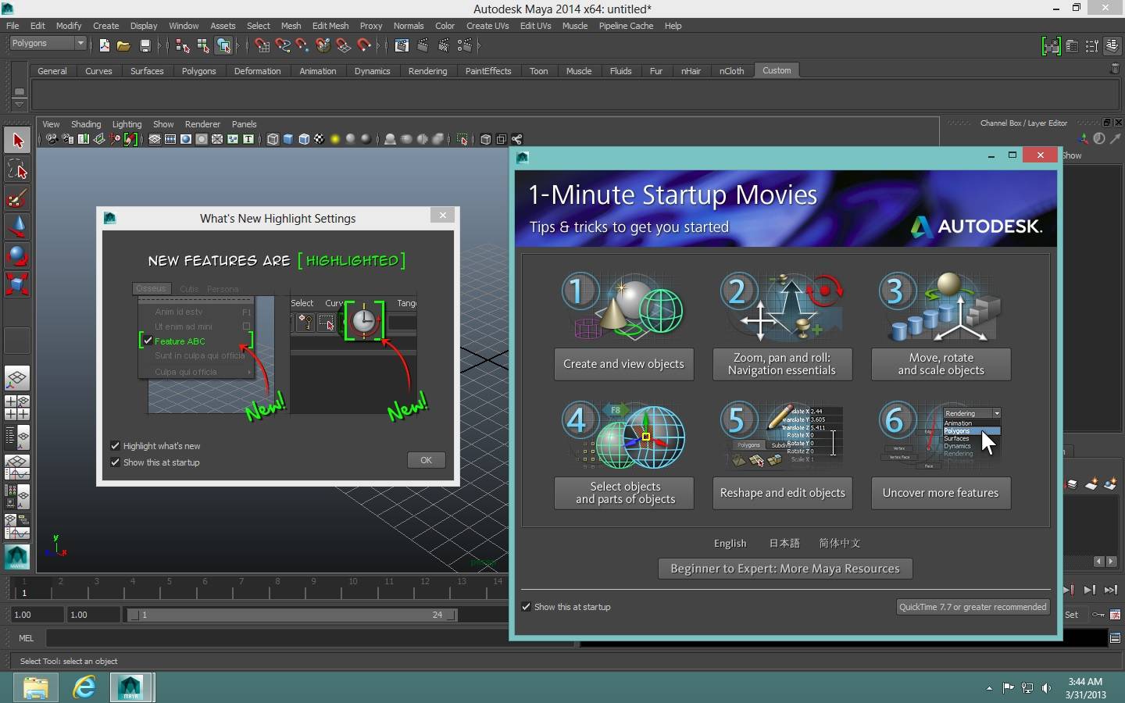This screenshot has width=1125, height=703.
Task: Enable textured display checker icon
Action: tap(320, 140)
